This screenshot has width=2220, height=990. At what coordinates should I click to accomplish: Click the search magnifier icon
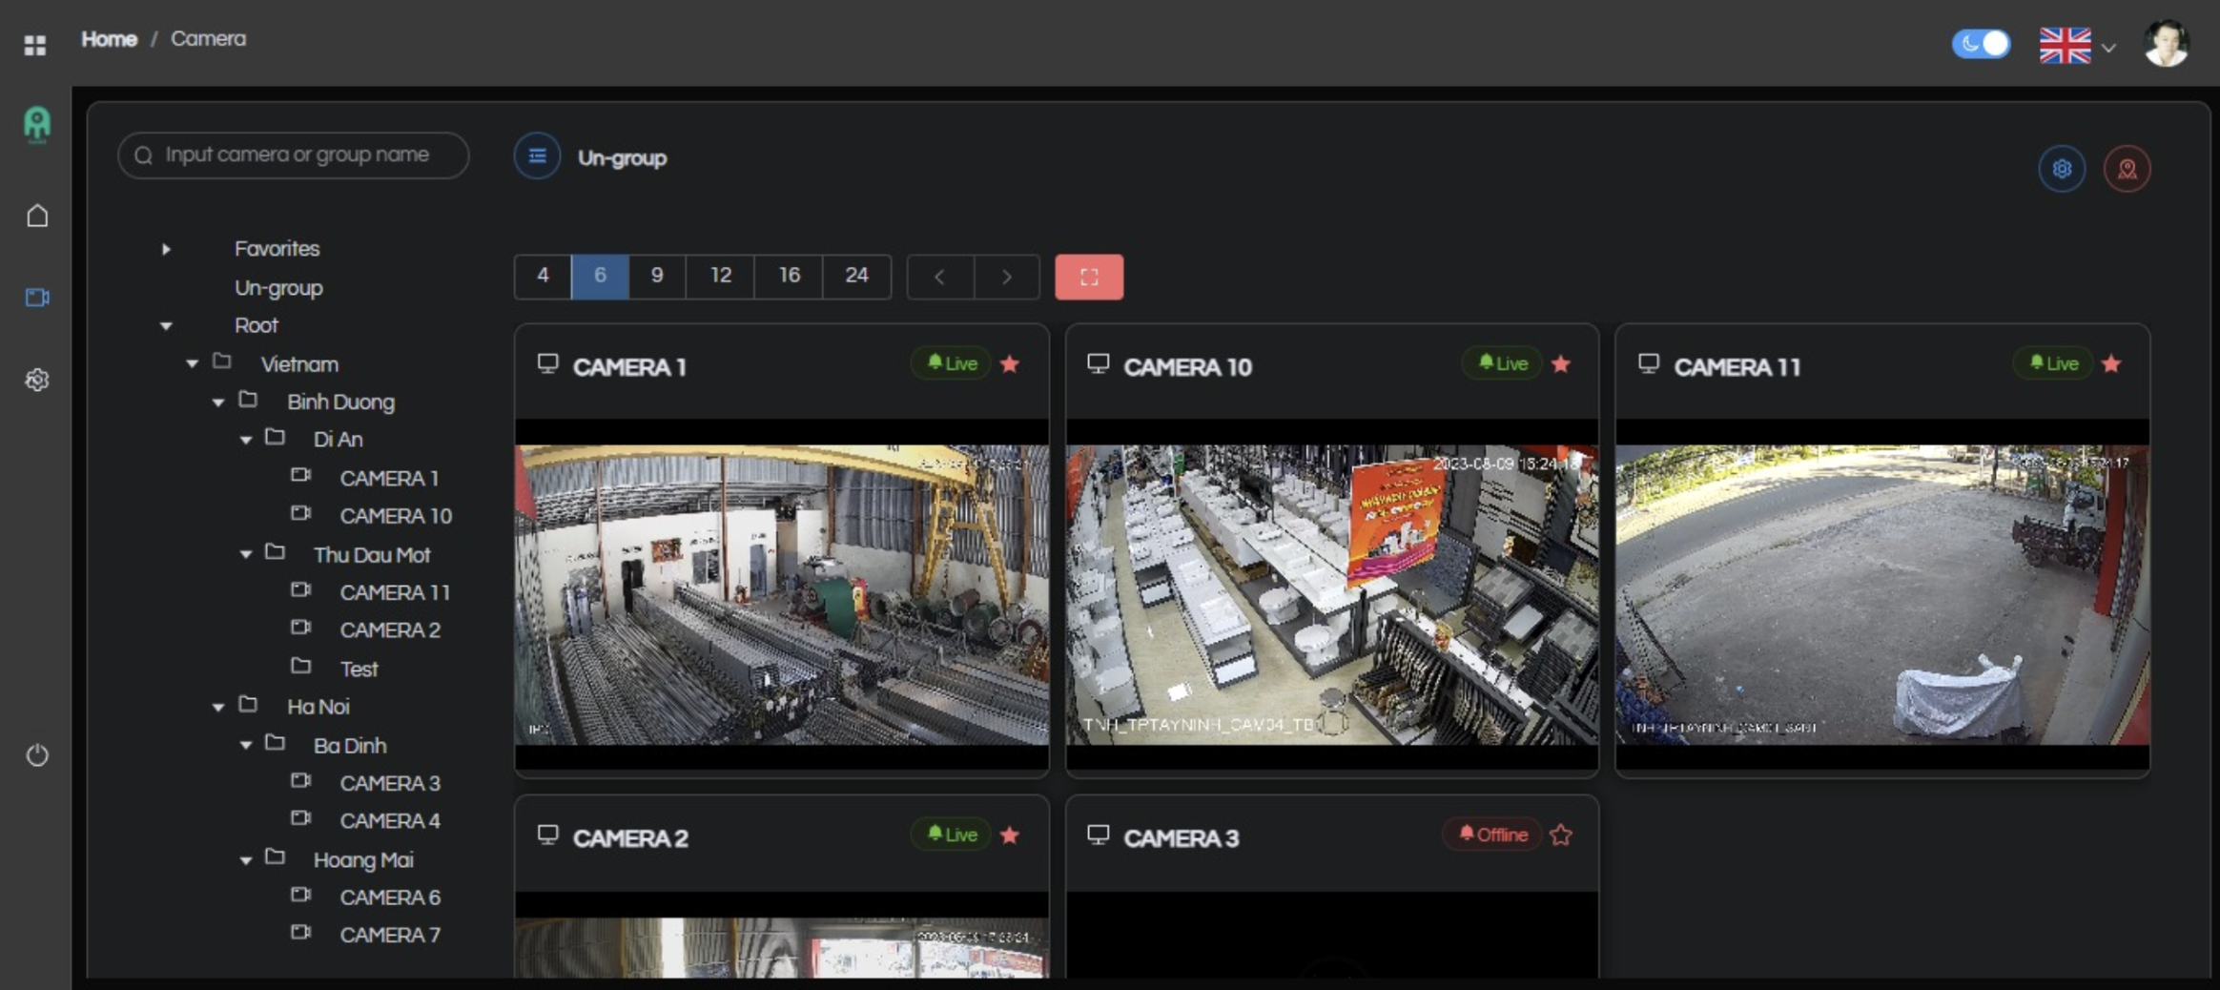pyautogui.click(x=144, y=155)
